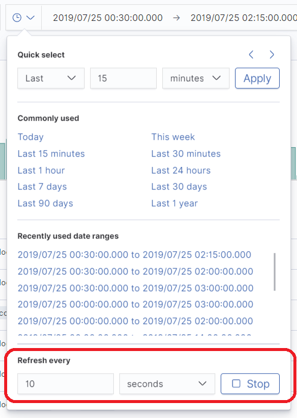Click the chevron beside the clock icon
The image size is (297, 418).
pos(30,18)
